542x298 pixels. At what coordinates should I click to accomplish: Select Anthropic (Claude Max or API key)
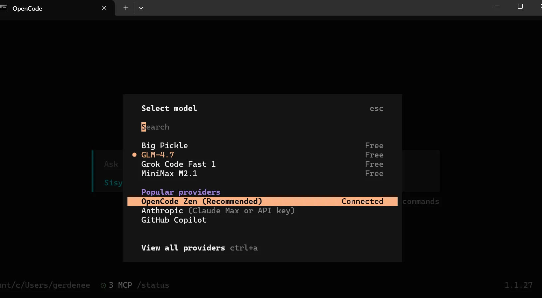(x=218, y=211)
